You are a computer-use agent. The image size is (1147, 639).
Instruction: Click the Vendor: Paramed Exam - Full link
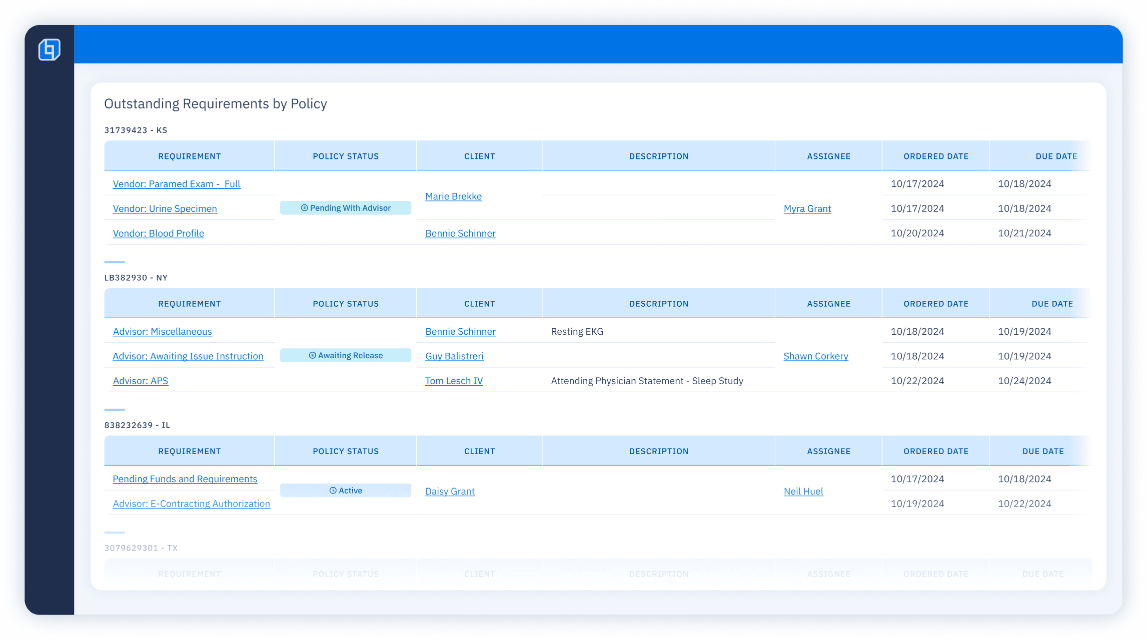tap(177, 182)
